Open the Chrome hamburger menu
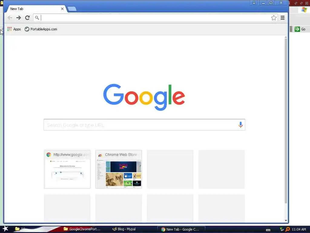Screen dimensions: 310x233 pos(282,18)
